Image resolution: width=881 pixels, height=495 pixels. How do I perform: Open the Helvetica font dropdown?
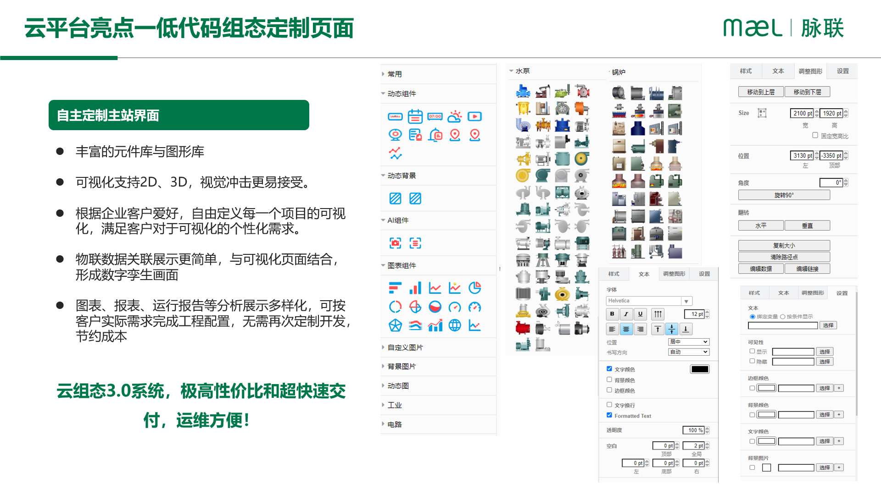point(686,301)
